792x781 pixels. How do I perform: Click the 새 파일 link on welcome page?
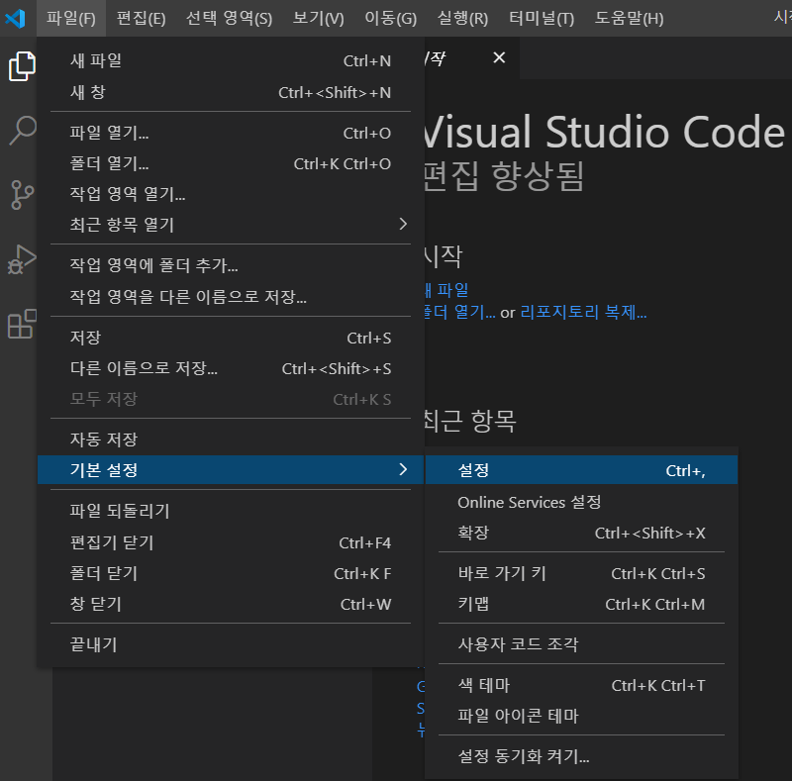click(447, 290)
